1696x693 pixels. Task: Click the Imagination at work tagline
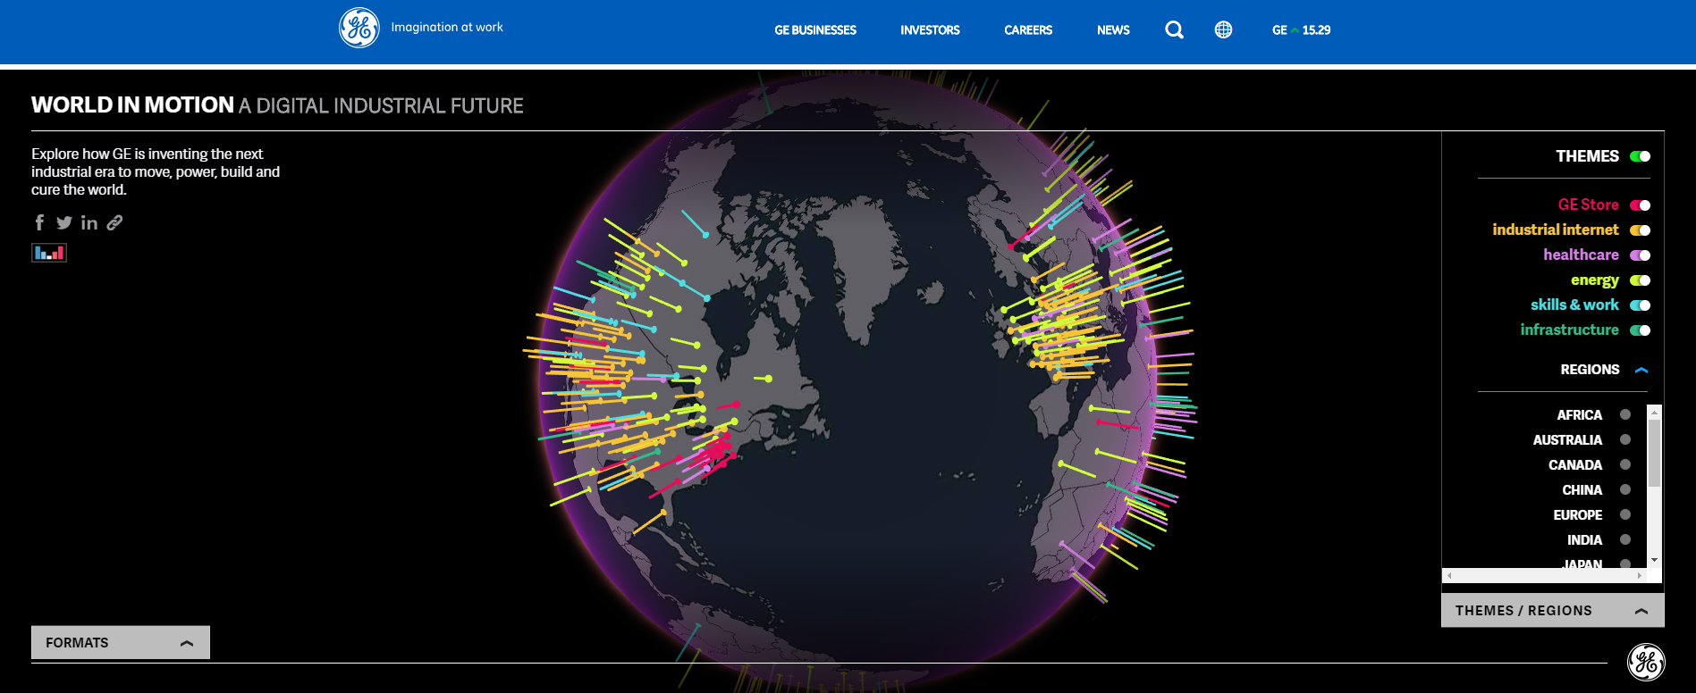point(447,27)
